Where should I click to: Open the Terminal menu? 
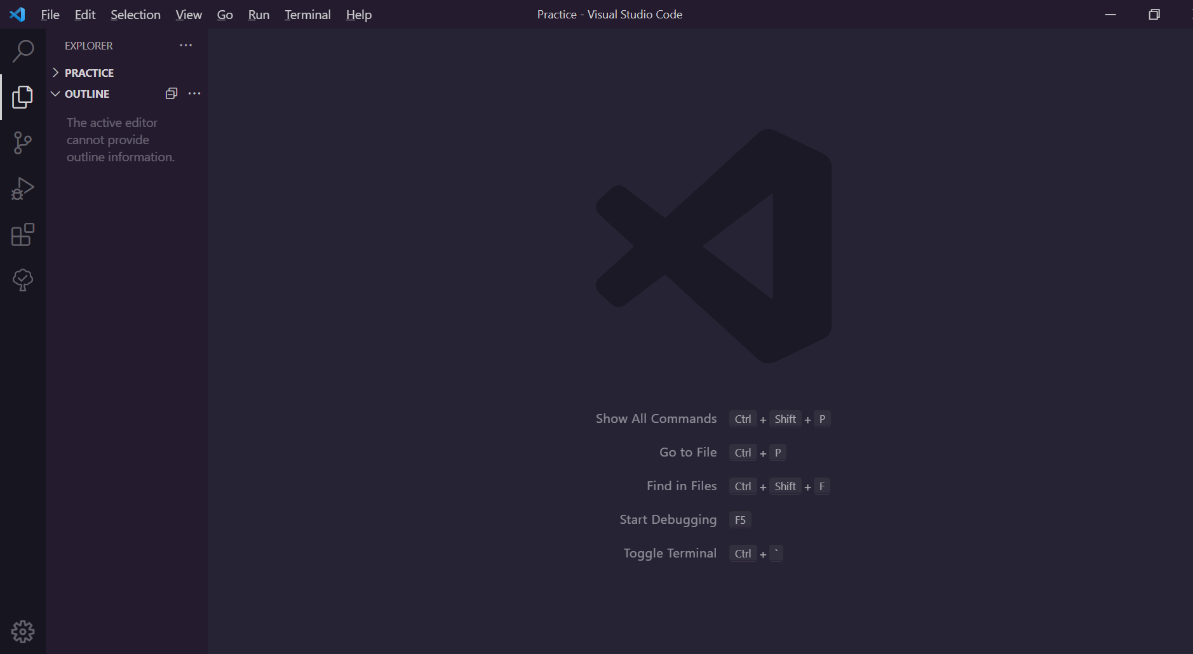tap(307, 15)
